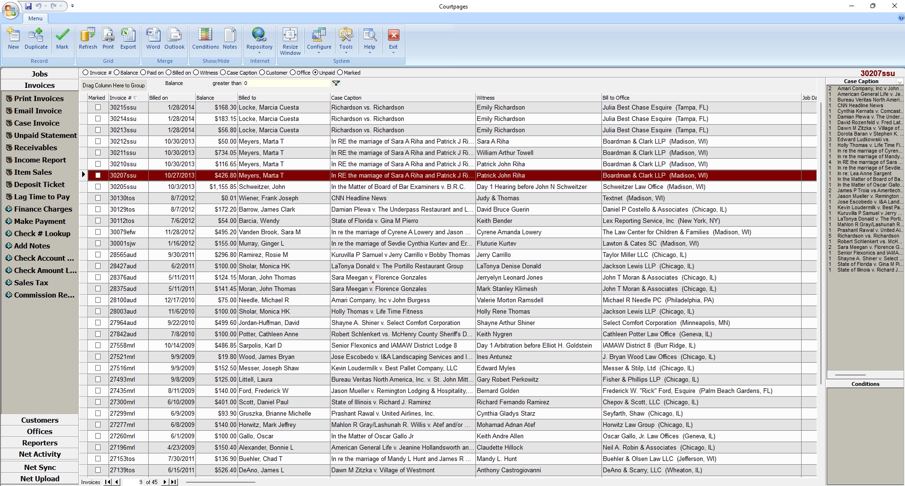This screenshot has height=486, width=905.
Task: Select the Balance radio button
Action: point(117,73)
